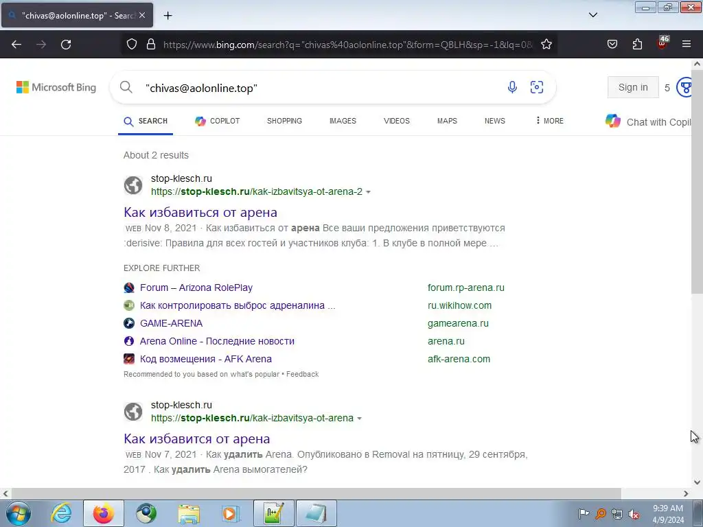The height and width of the screenshot is (527, 703).
Task: Open the tracking protection shield icon
Action: 131,45
